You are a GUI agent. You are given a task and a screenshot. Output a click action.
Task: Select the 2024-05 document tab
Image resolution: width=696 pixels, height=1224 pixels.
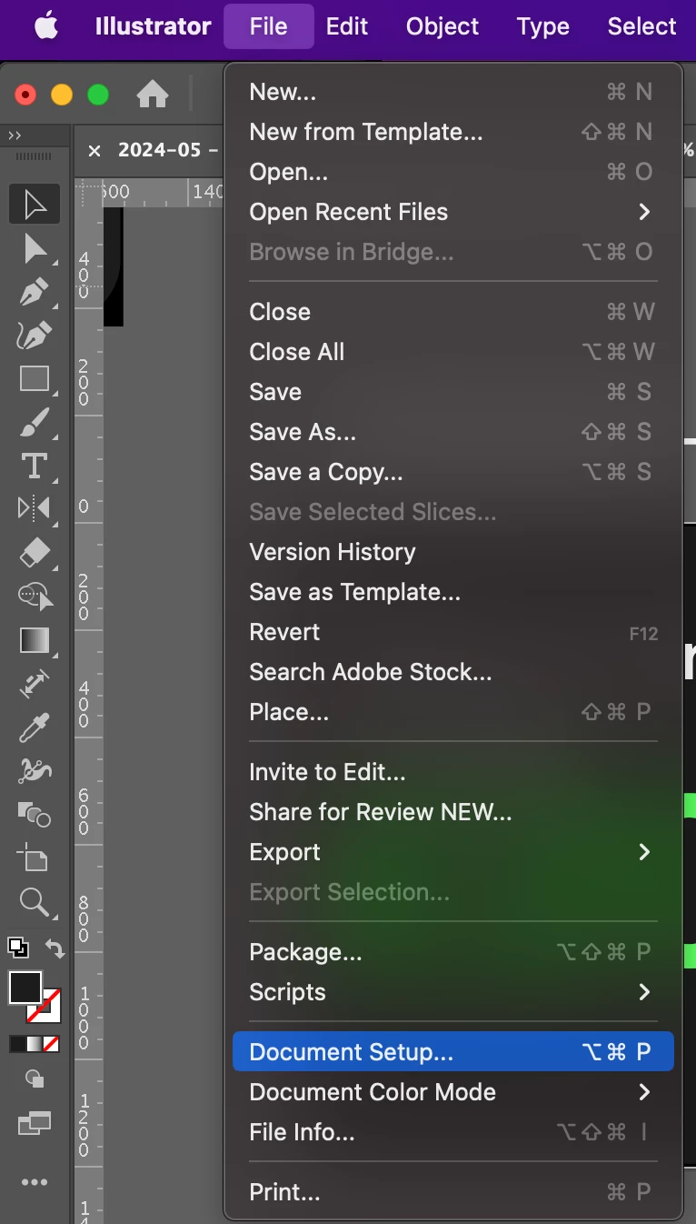click(168, 150)
